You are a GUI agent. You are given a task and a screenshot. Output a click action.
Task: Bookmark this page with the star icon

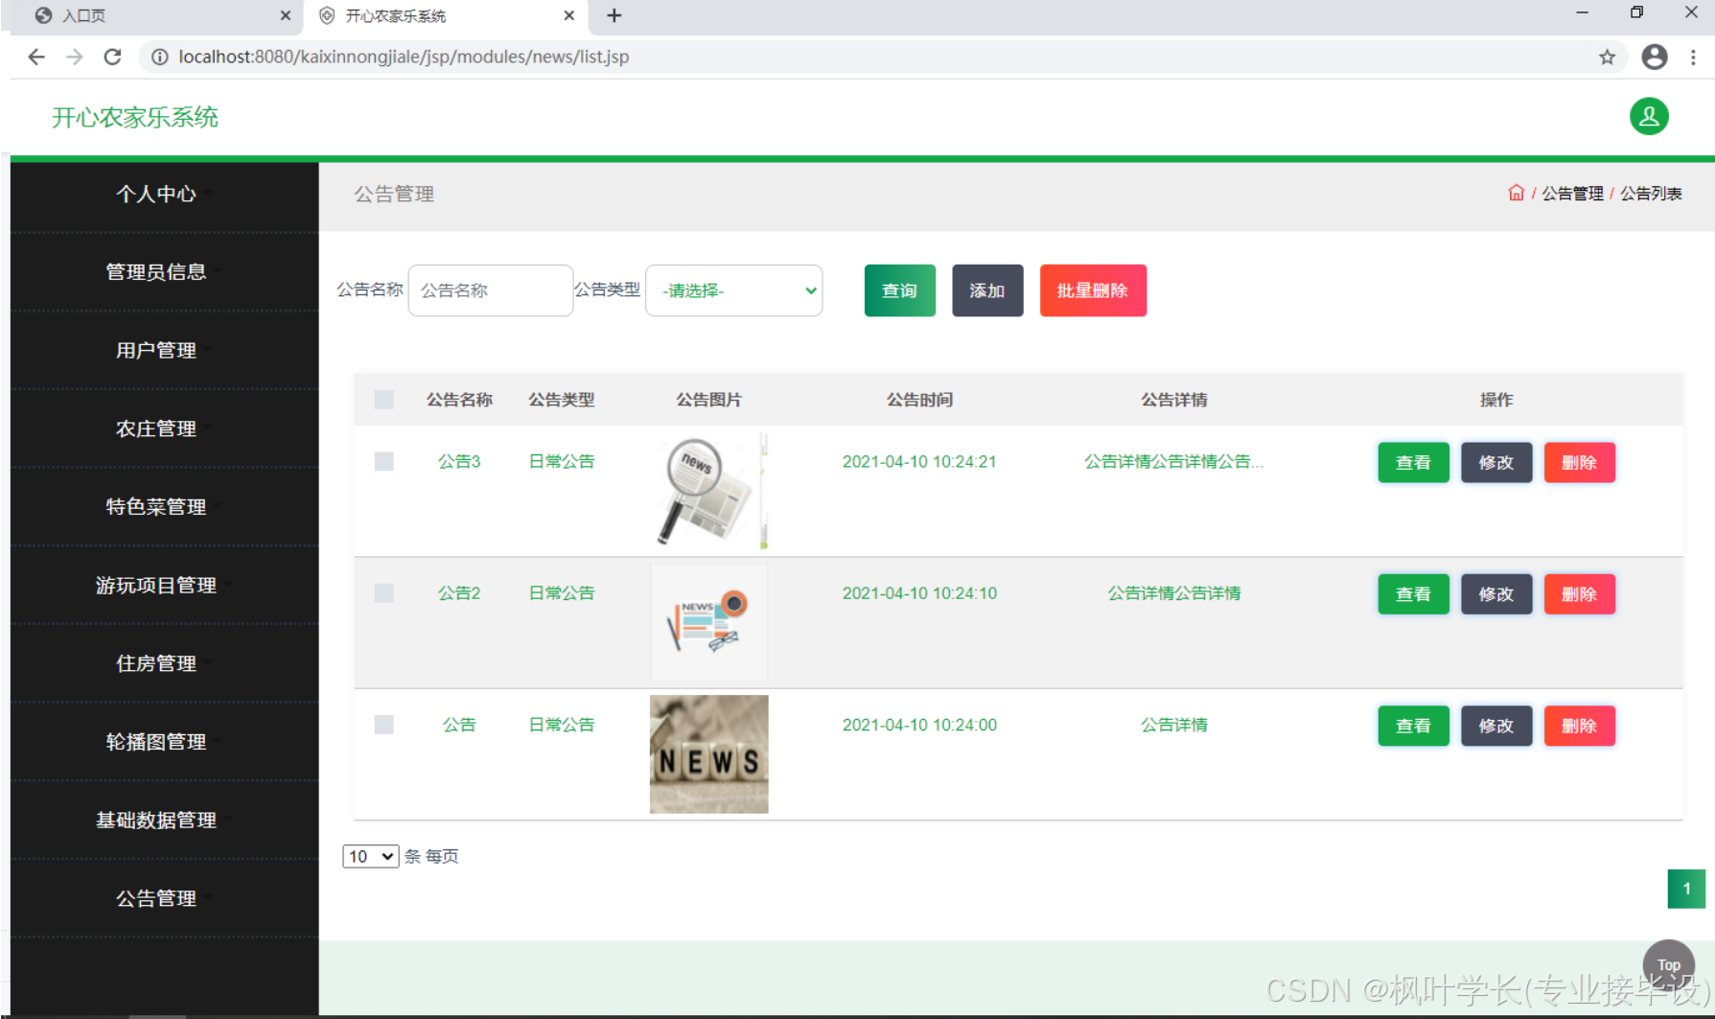click(1607, 57)
